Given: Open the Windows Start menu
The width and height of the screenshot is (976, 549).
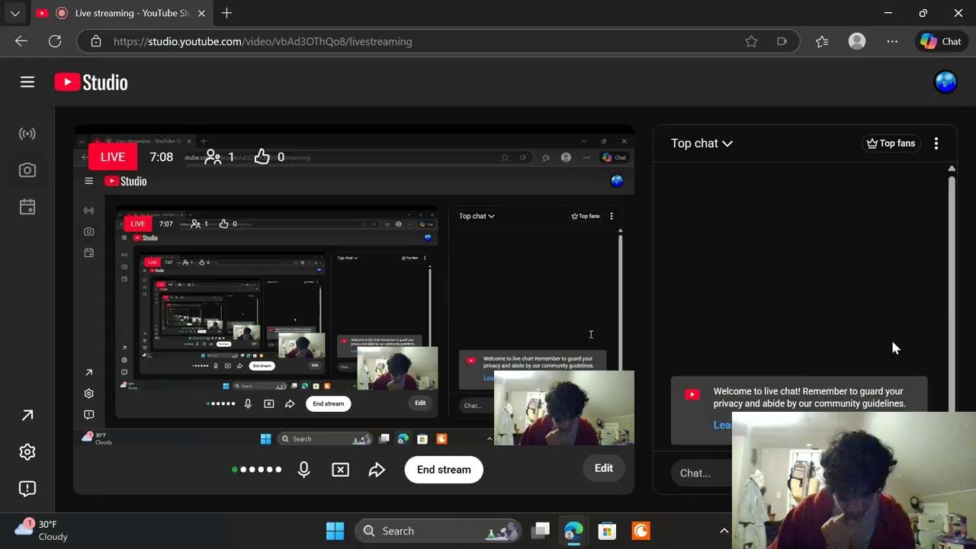Looking at the screenshot, I should coord(335,531).
